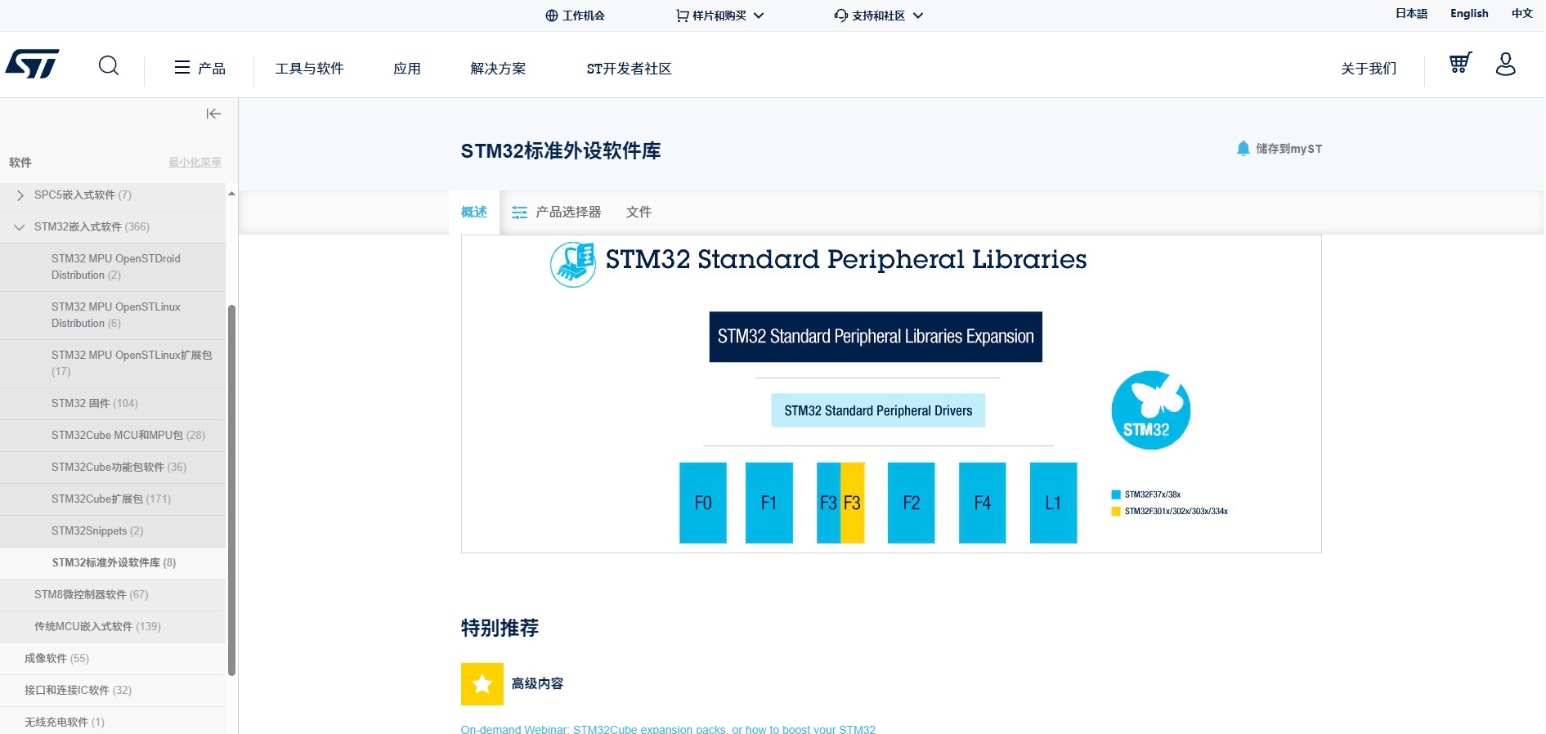Click the 储存到myST bell icon

click(1244, 148)
